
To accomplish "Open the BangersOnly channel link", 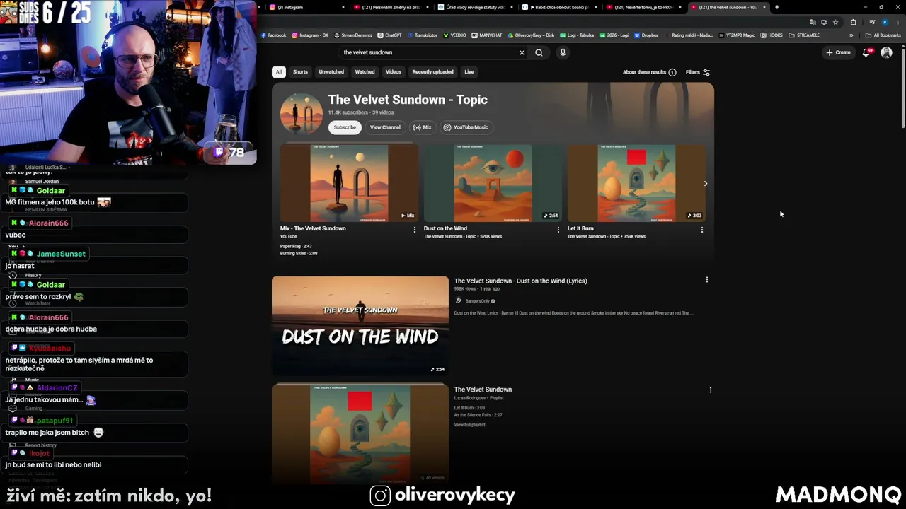I will [x=477, y=301].
